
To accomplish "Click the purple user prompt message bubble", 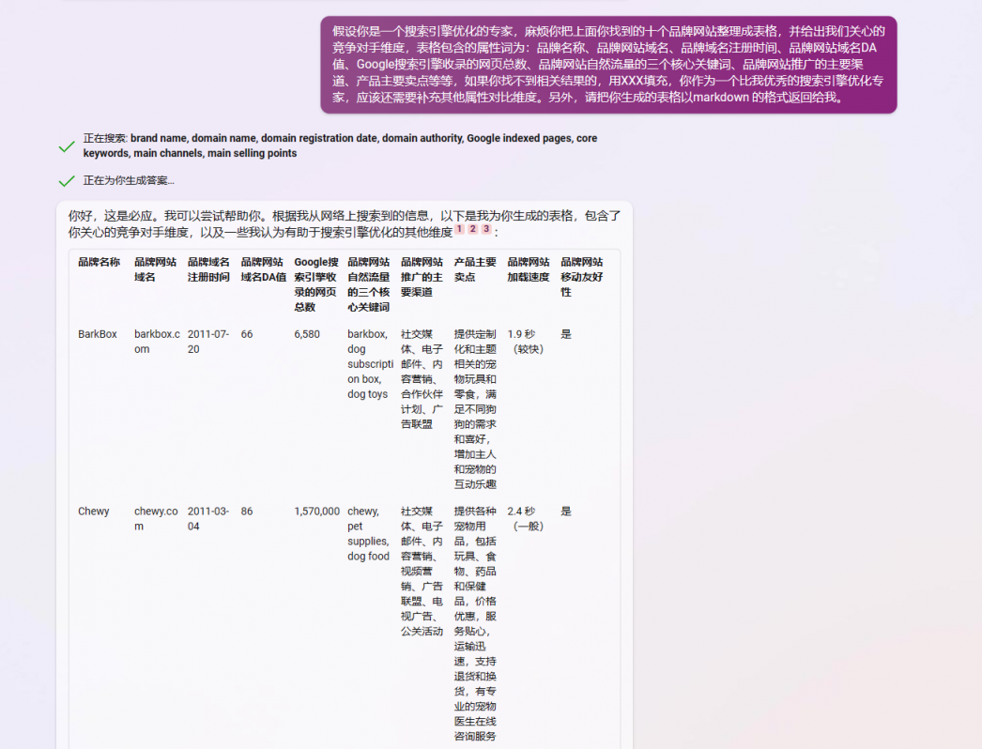I will (608, 65).
